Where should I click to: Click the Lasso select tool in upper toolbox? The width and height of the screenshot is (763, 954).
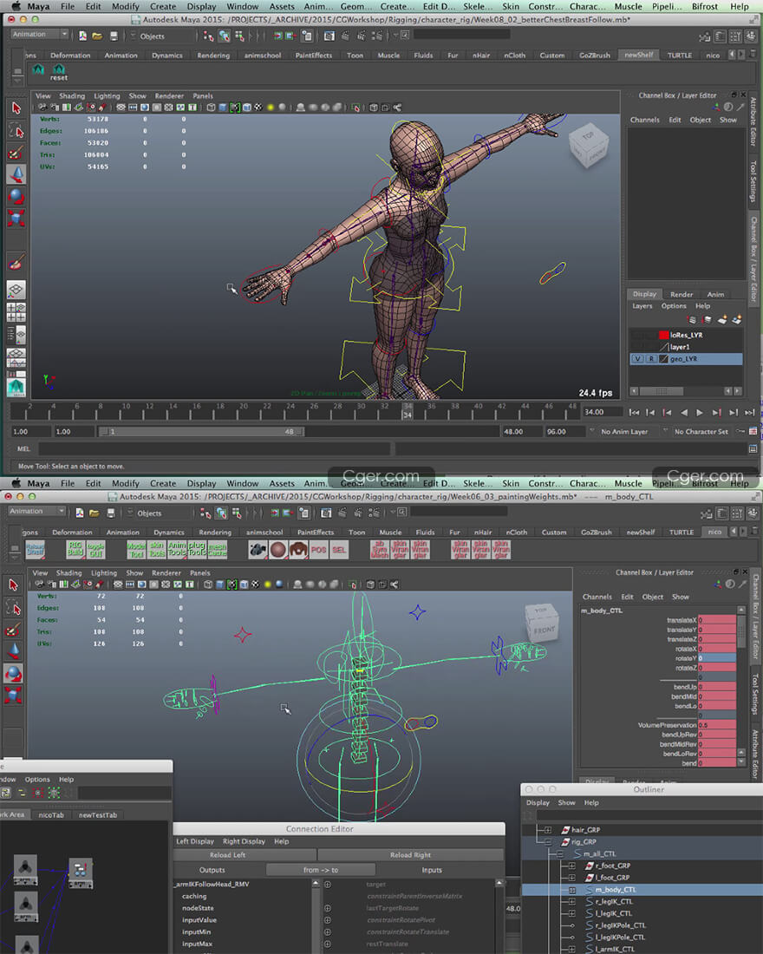pos(16,130)
